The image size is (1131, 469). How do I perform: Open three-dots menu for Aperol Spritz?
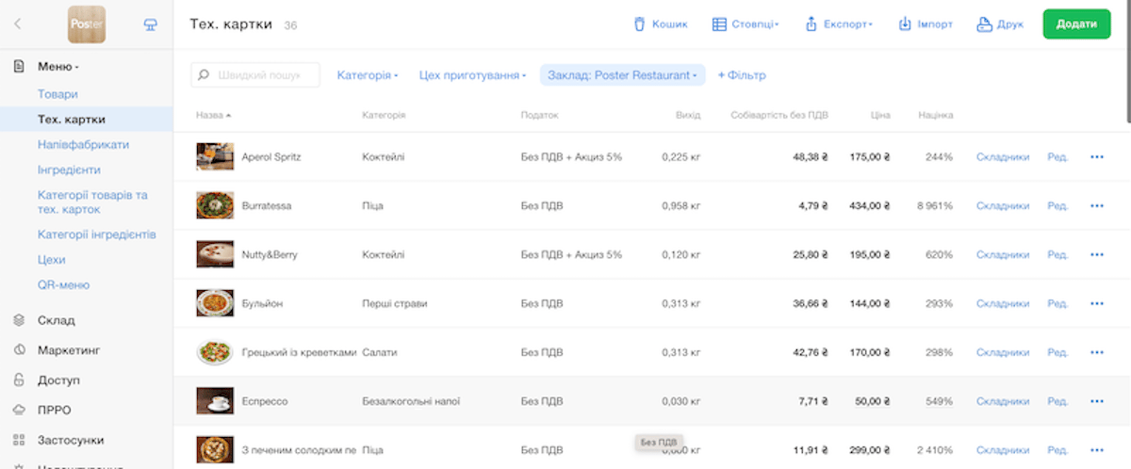click(x=1096, y=156)
